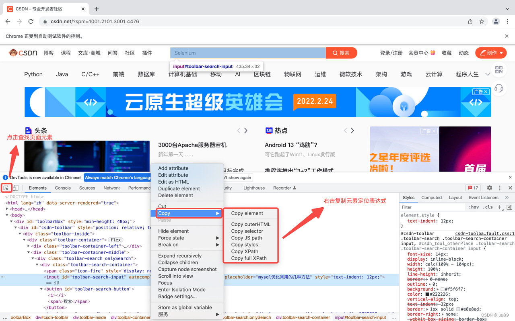Click the 搜索 search button
The width and height of the screenshot is (515, 321).
point(341,53)
